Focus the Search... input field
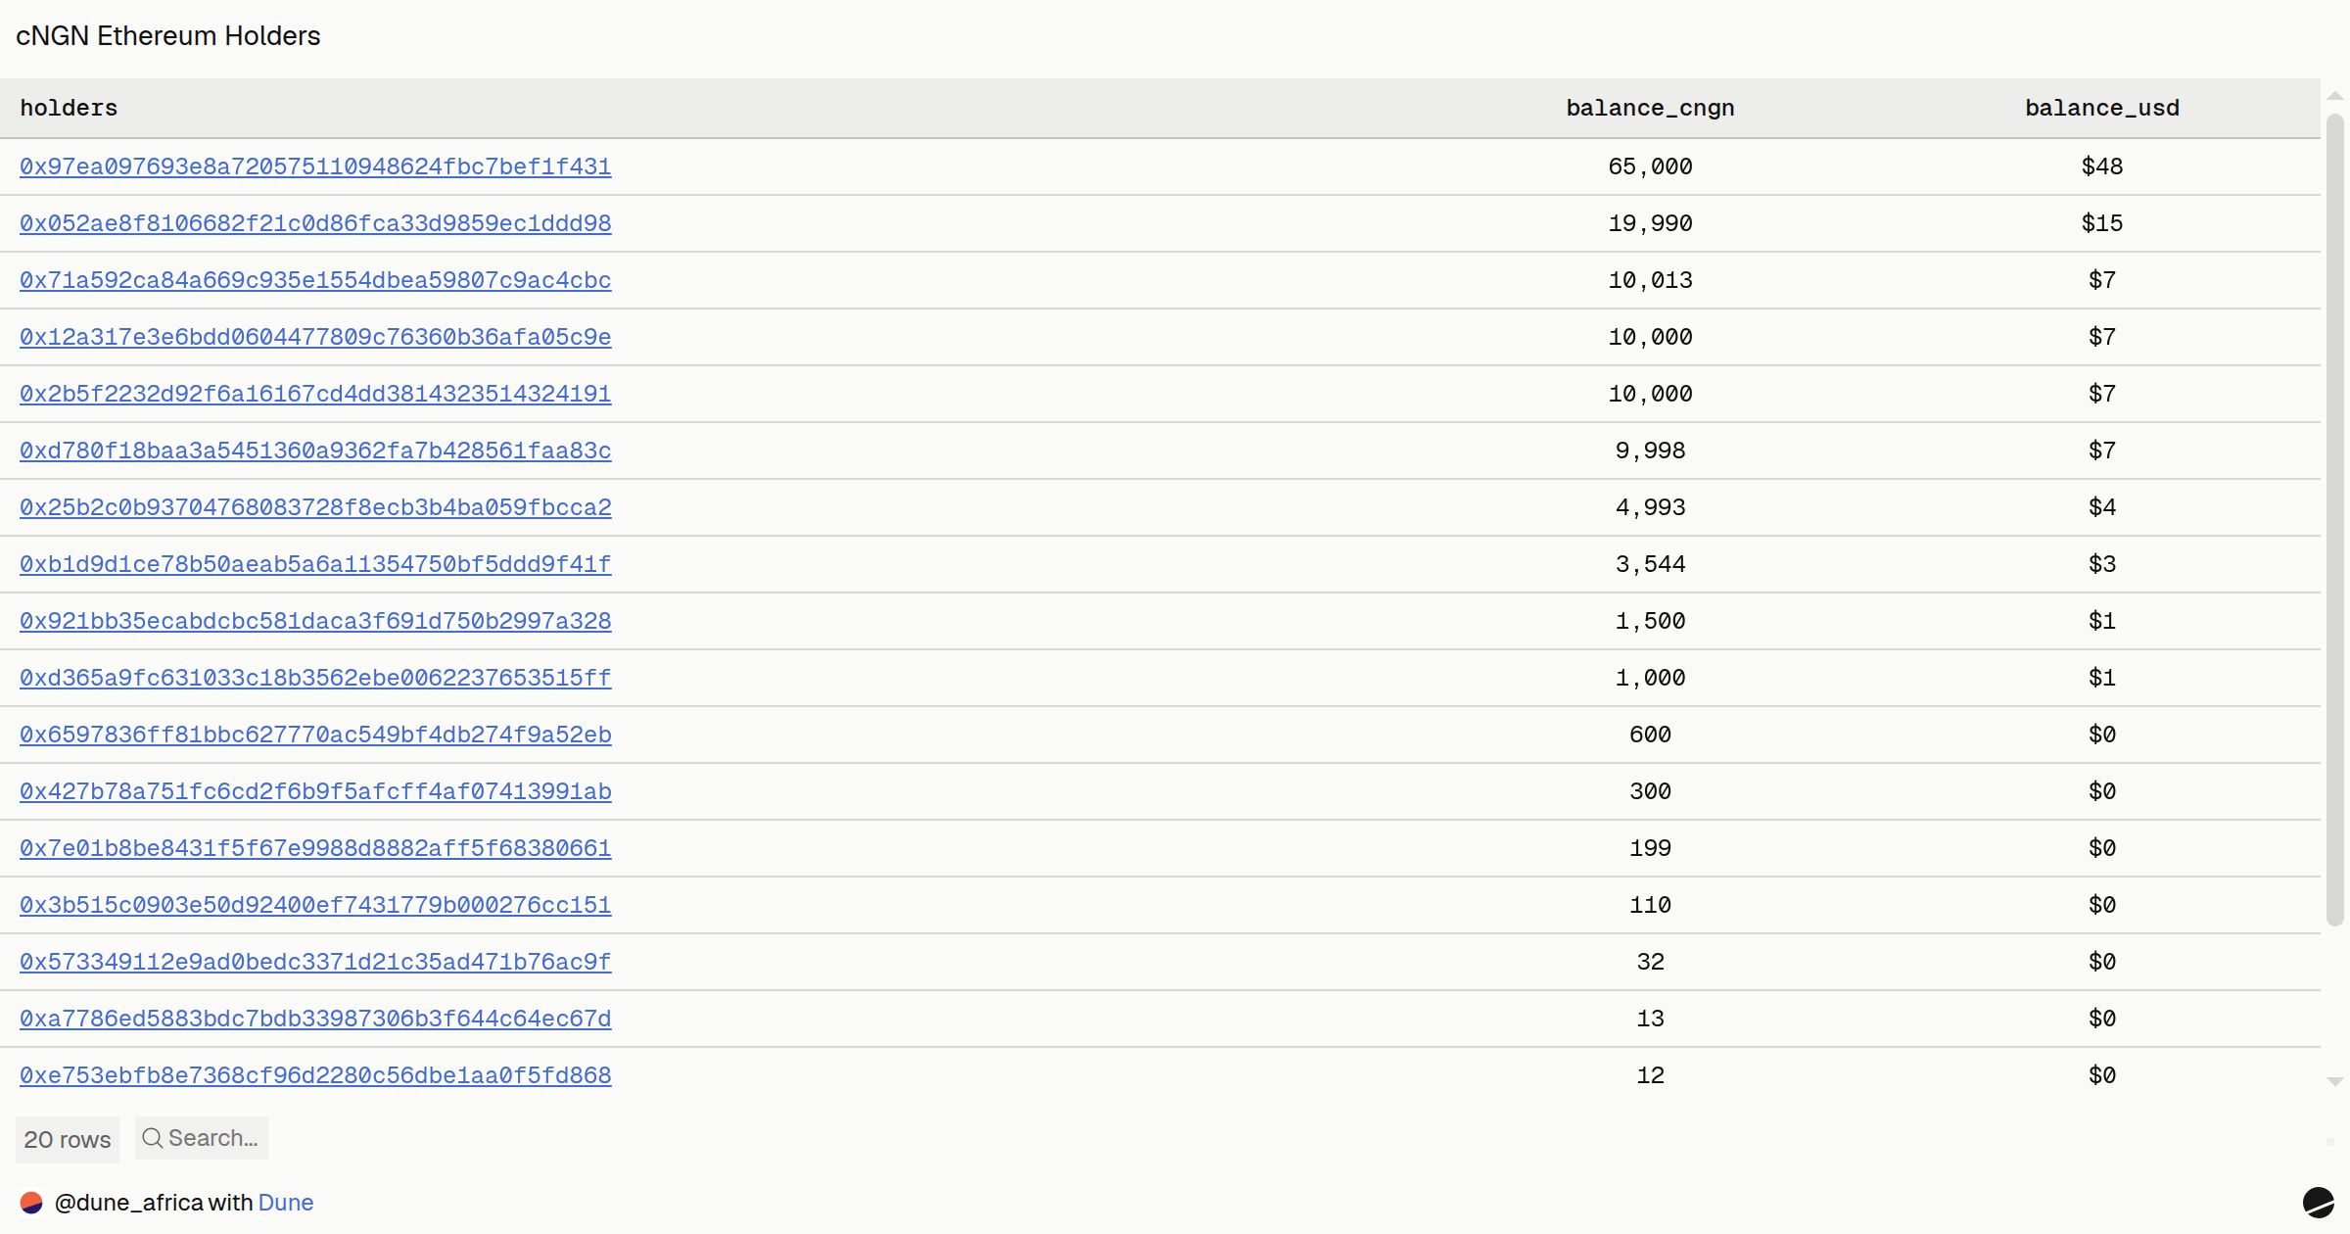Image resolution: width=2350 pixels, height=1234 pixels. [x=202, y=1138]
